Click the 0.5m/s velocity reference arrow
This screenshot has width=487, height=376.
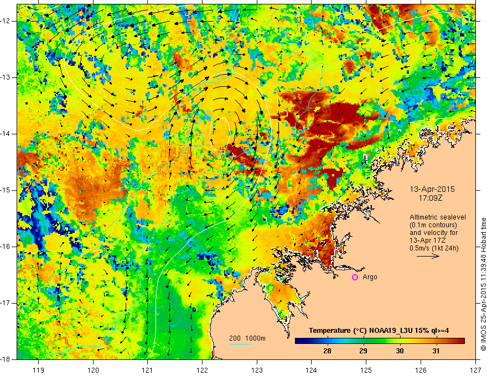pyautogui.click(x=428, y=256)
